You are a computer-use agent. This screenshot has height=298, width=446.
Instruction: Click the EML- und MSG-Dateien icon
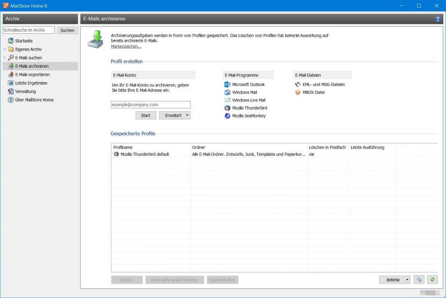click(x=298, y=84)
